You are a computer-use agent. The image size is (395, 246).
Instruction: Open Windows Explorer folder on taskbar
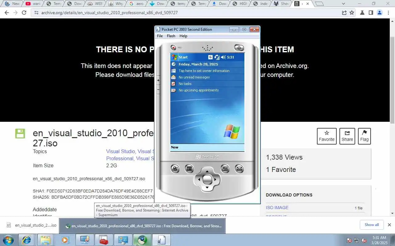(45, 240)
